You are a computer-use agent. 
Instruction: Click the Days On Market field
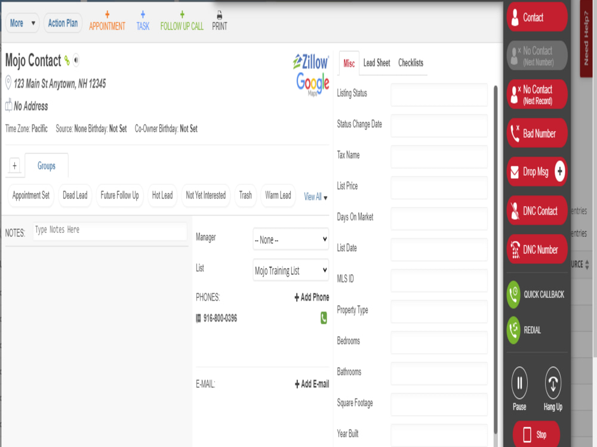[439, 219]
